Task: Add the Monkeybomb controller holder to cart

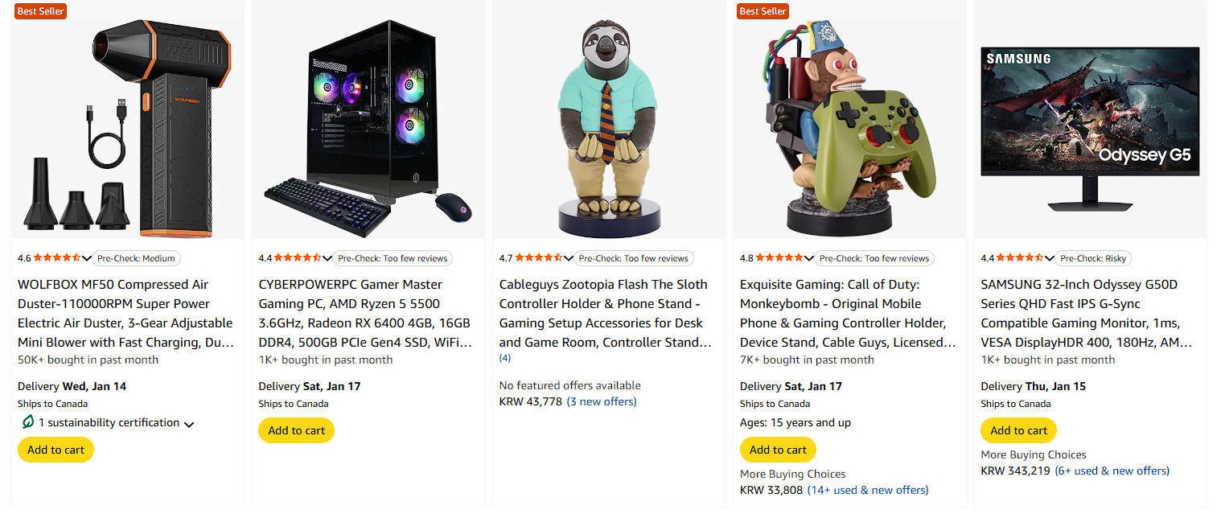Action: [x=777, y=450]
